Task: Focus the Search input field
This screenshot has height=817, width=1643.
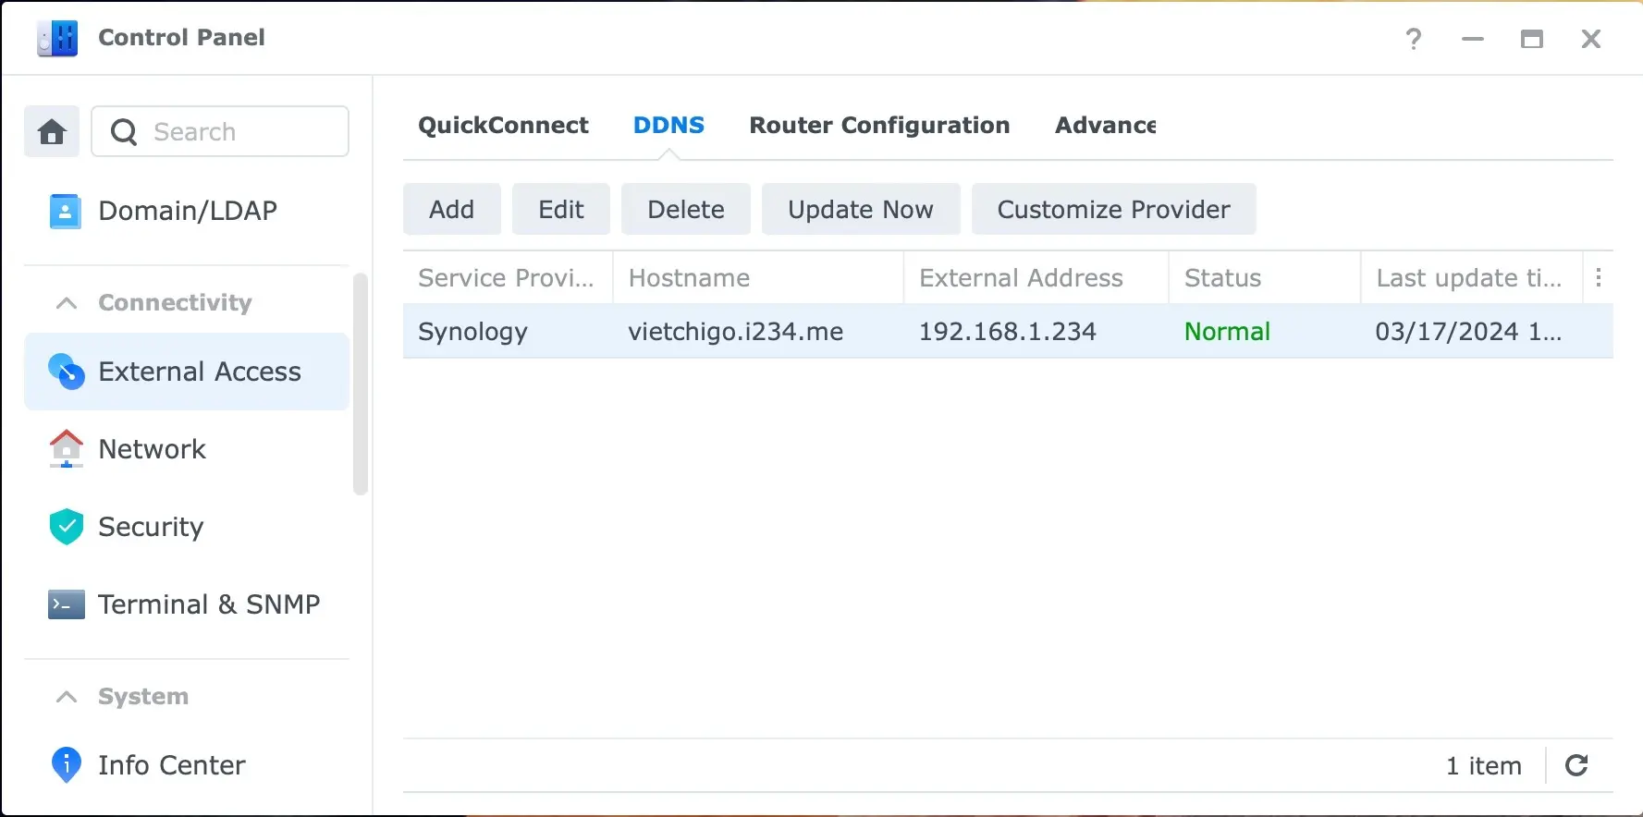Action: 240,132
